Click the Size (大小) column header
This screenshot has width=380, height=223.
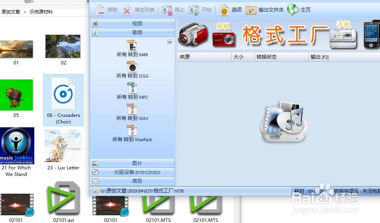243,57
